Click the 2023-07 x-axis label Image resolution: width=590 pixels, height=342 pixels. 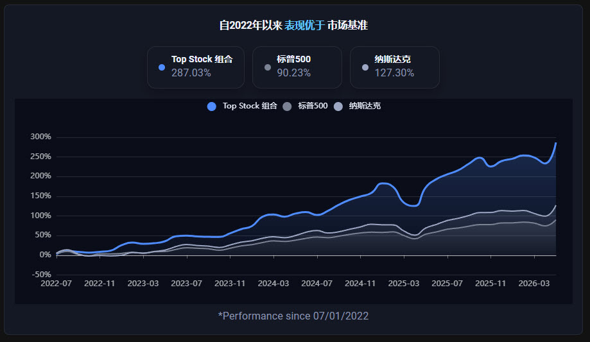coord(187,284)
